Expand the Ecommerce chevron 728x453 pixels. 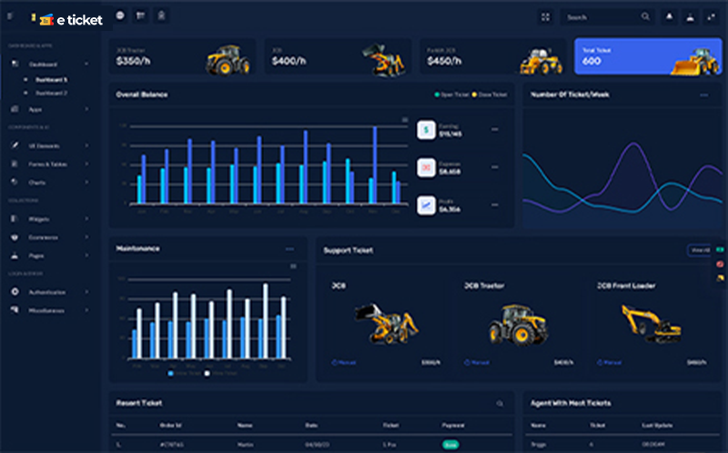pos(86,237)
